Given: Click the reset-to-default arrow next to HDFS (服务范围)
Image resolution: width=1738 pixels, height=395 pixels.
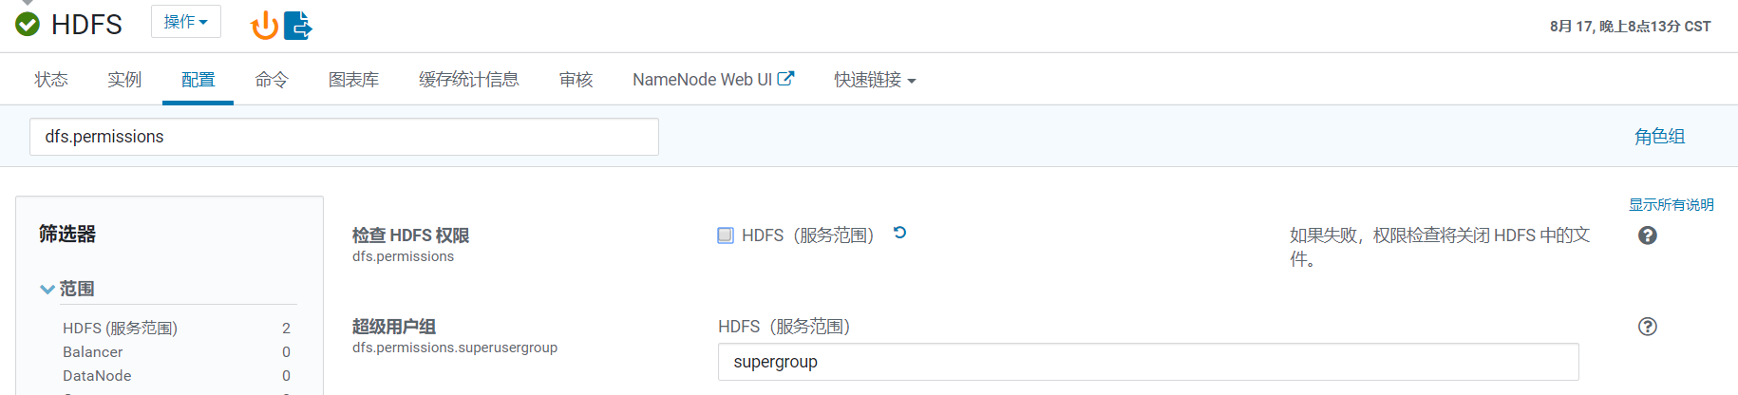Looking at the screenshot, I should click(x=899, y=233).
